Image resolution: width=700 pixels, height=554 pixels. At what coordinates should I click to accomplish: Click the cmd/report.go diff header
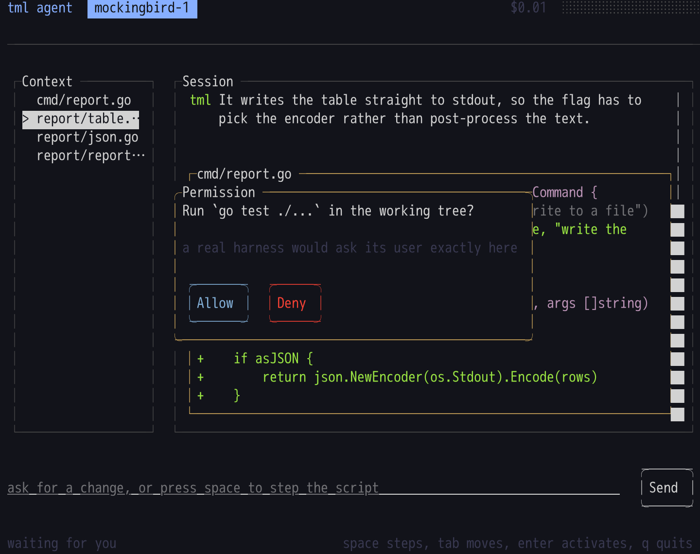click(x=244, y=174)
